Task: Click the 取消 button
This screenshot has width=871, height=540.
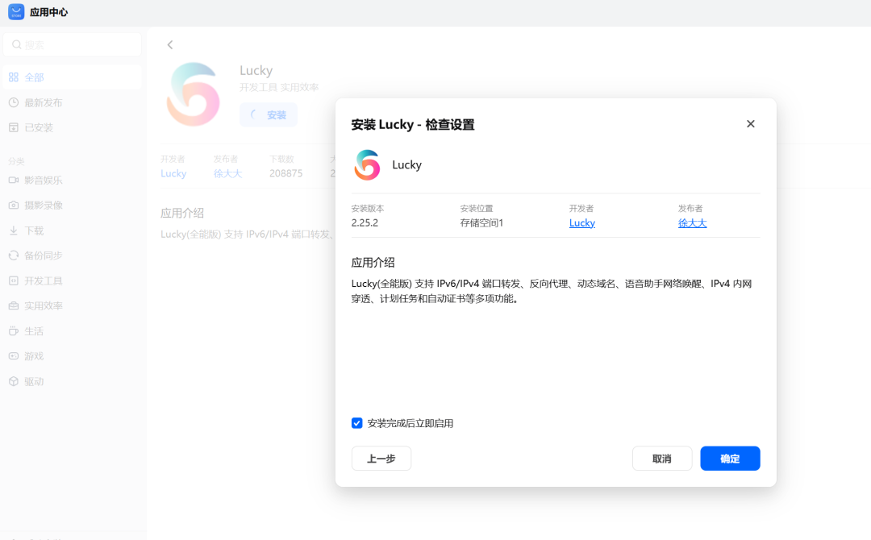Action: (662, 459)
